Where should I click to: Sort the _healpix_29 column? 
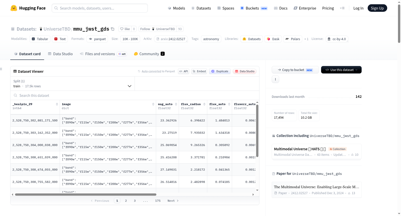(x=57, y=104)
